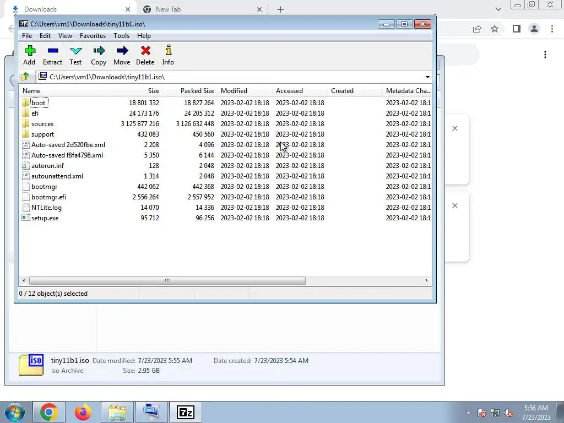Open the Chrome profile avatar
The width and height of the screenshot is (564, 423).
[x=534, y=29]
